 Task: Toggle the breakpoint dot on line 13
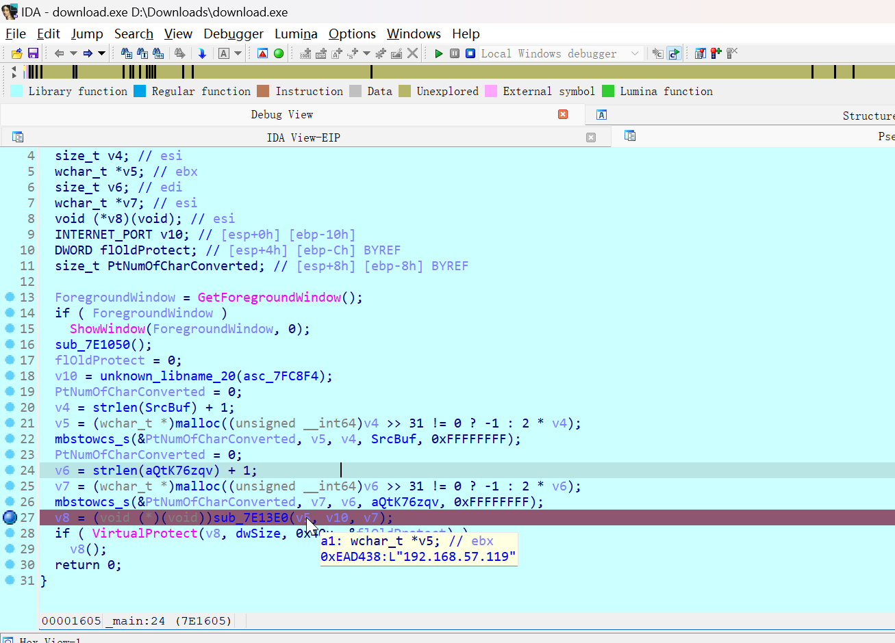tap(10, 297)
